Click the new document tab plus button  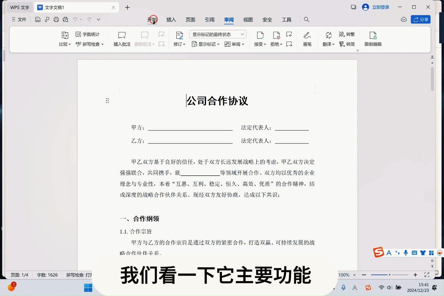(x=127, y=7)
